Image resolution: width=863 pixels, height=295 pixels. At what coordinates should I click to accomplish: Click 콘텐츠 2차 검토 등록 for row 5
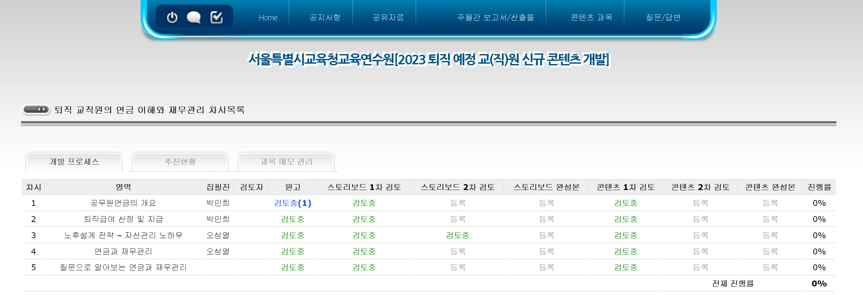click(700, 267)
